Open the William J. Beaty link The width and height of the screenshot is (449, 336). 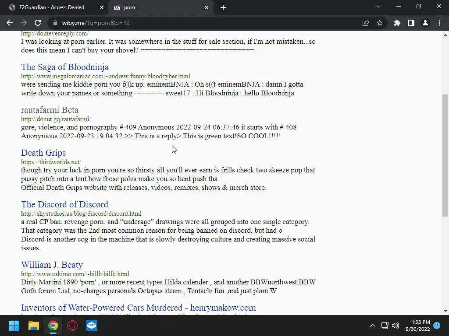[52, 265]
